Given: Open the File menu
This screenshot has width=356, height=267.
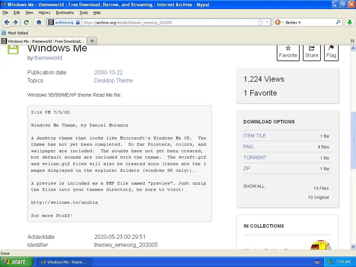Looking at the screenshot, I should tap(5, 13).
